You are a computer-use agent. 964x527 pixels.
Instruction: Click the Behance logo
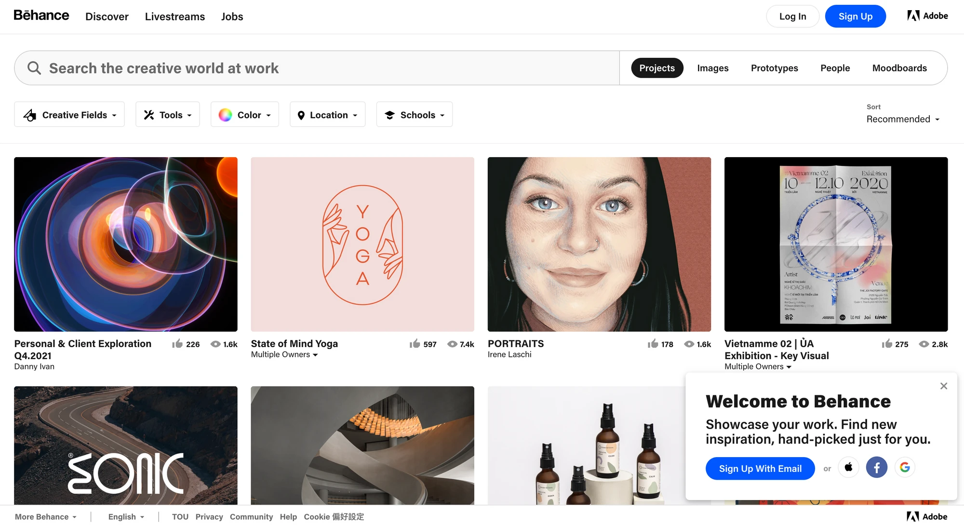(41, 15)
